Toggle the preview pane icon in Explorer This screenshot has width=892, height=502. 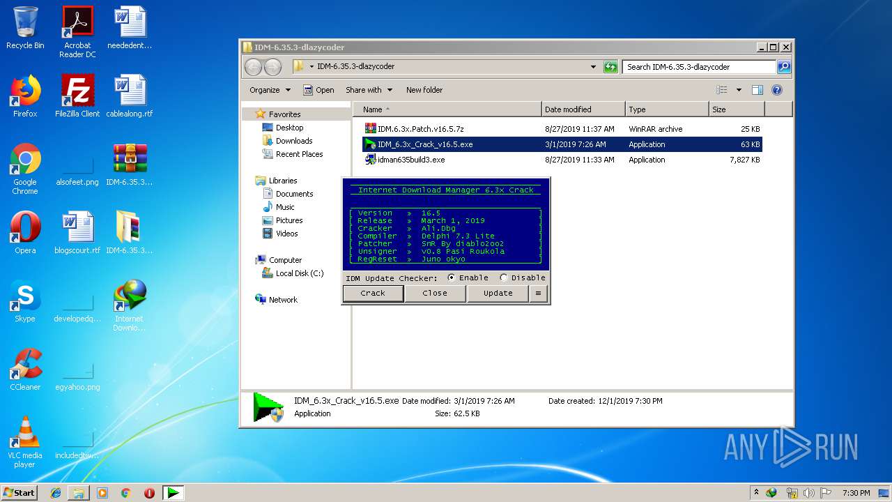coord(758,90)
